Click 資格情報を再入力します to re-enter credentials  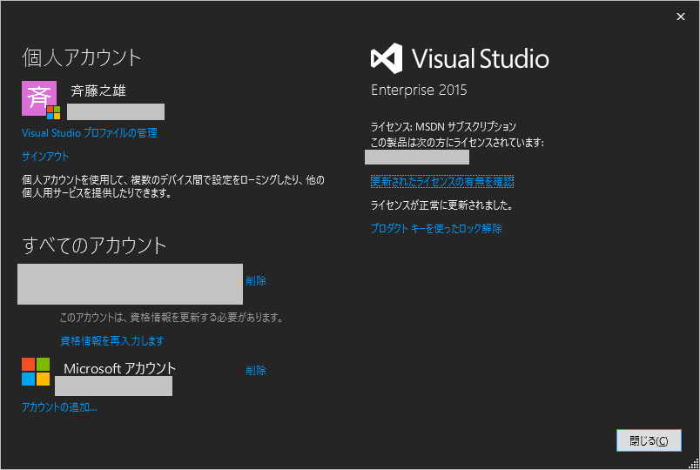tap(111, 341)
